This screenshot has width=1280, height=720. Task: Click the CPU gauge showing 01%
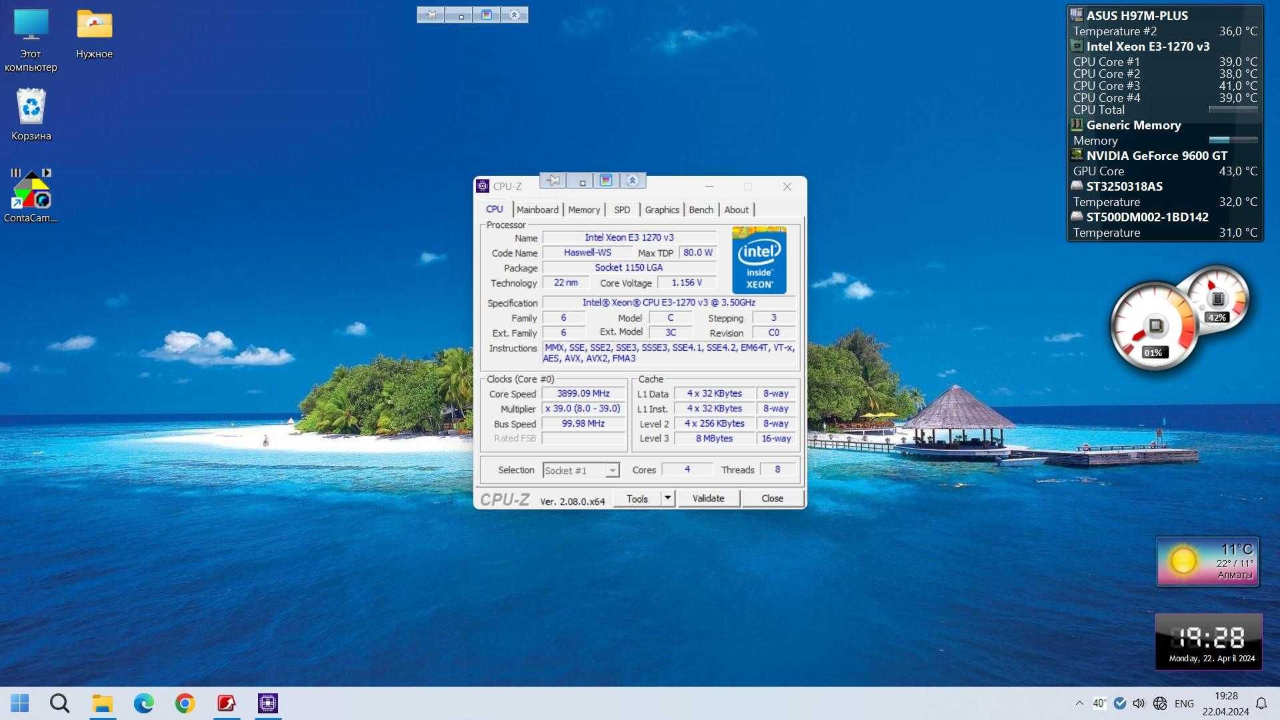(1155, 327)
